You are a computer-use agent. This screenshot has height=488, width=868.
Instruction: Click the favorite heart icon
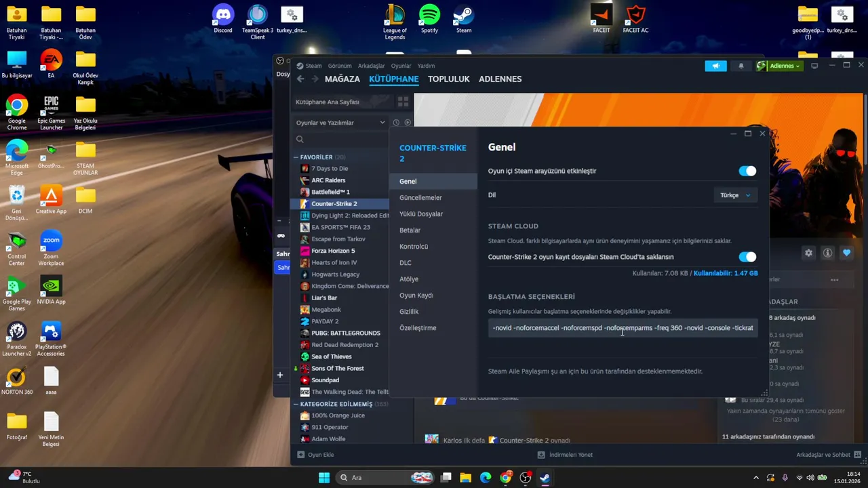846,253
